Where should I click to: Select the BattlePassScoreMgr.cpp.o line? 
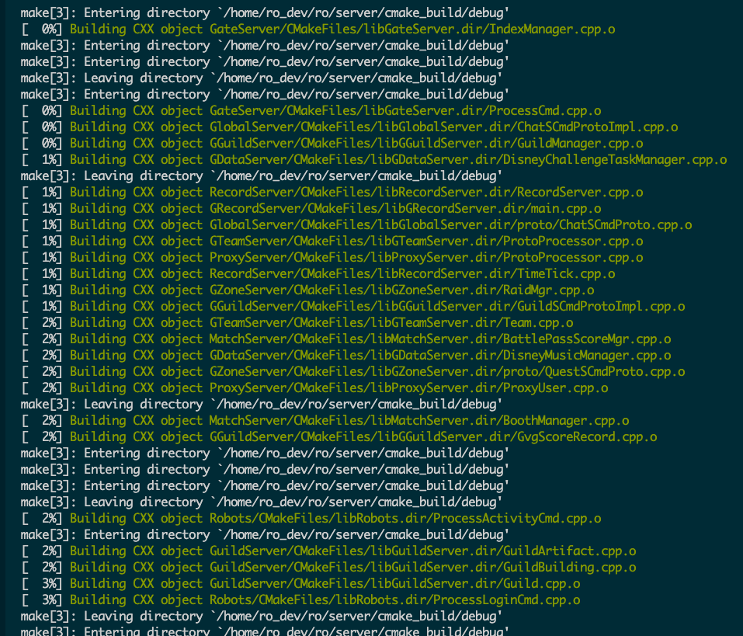pyautogui.click(x=370, y=339)
